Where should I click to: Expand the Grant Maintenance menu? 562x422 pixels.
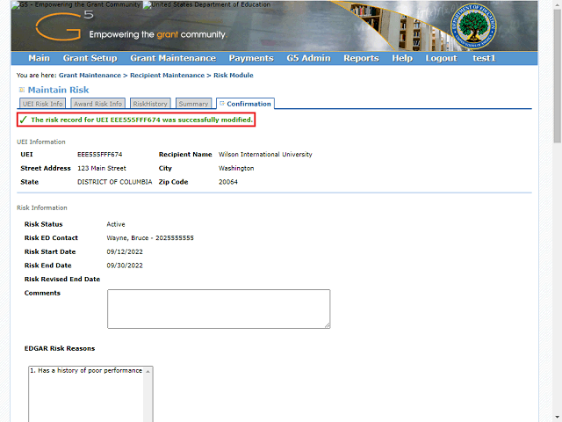click(172, 58)
